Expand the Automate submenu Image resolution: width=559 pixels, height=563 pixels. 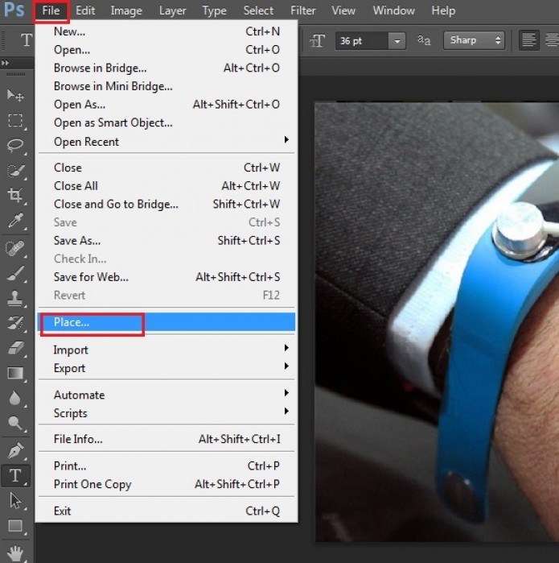click(x=166, y=395)
